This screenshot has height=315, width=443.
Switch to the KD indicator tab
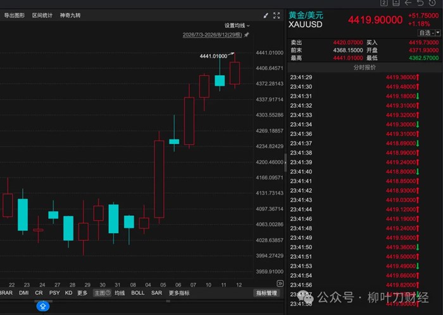[68, 293]
